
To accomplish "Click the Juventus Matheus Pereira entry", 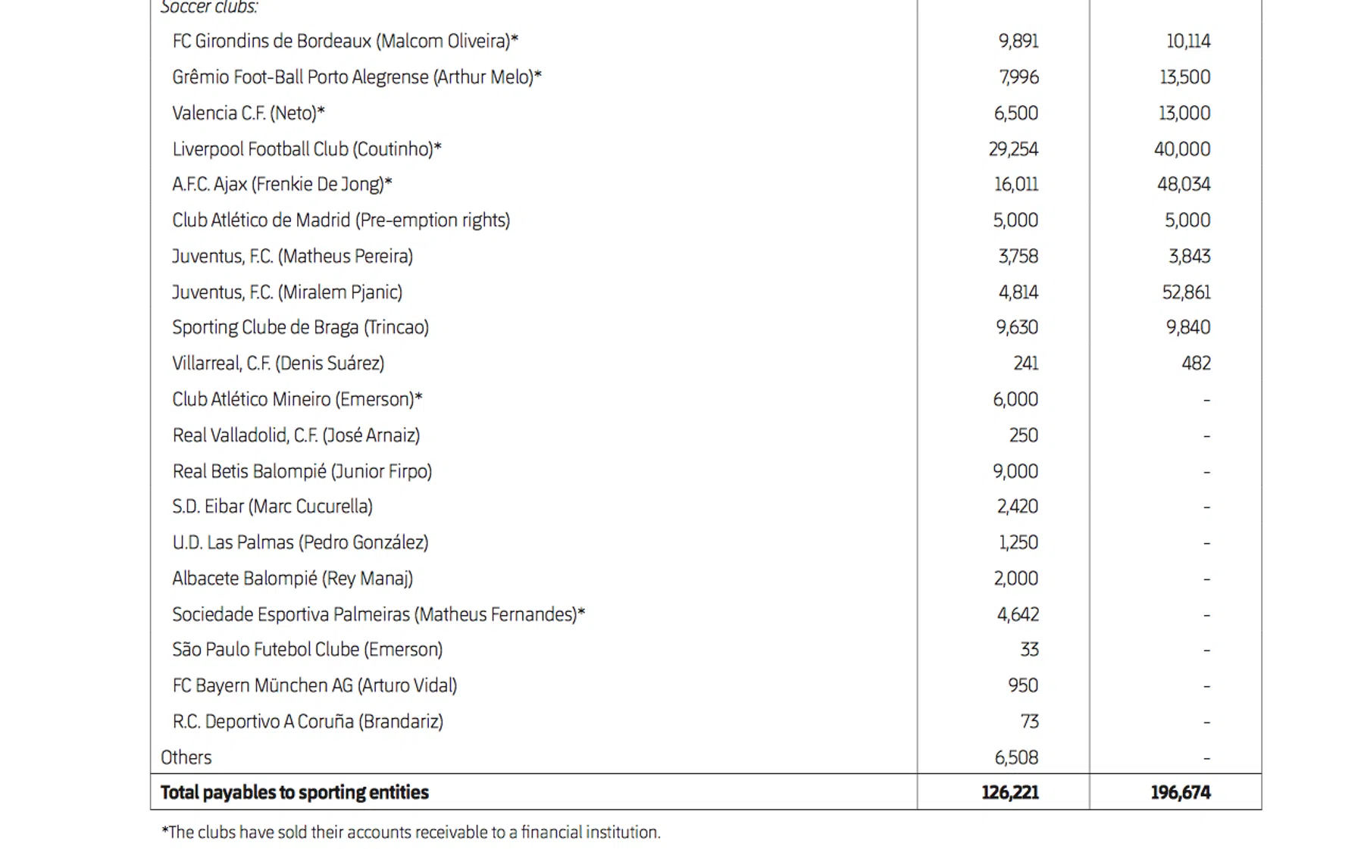I will (x=293, y=256).
